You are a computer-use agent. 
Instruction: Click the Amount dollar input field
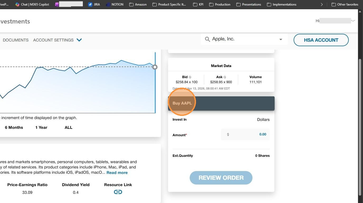click(x=245, y=134)
